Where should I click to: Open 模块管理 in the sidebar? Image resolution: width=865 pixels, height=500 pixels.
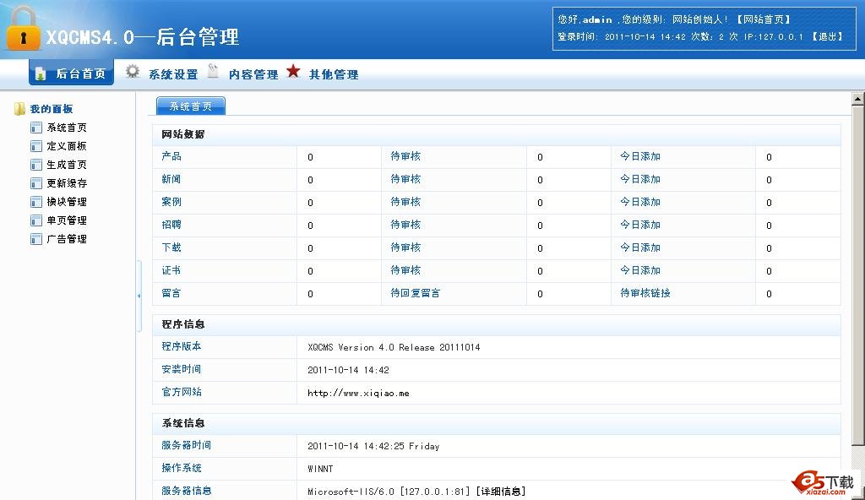coord(67,202)
